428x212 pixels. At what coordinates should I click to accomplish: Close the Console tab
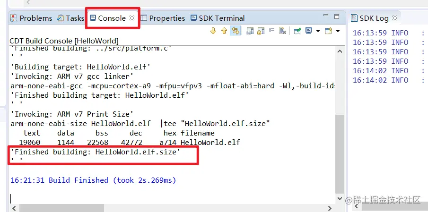click(132, 18)
